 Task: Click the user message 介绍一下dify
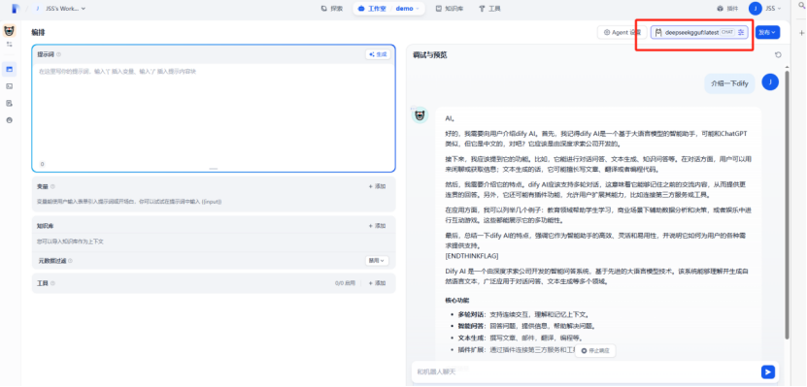tap(730, 82)
